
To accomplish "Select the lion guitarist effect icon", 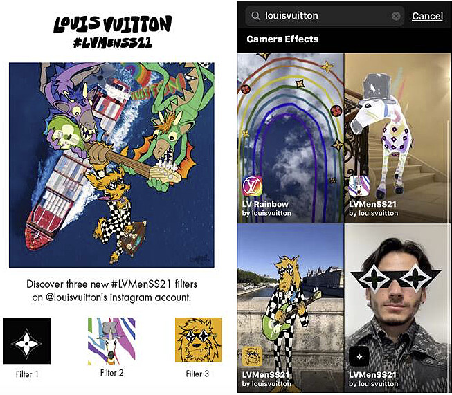I will pyautogui.click(x=252, y=356).
